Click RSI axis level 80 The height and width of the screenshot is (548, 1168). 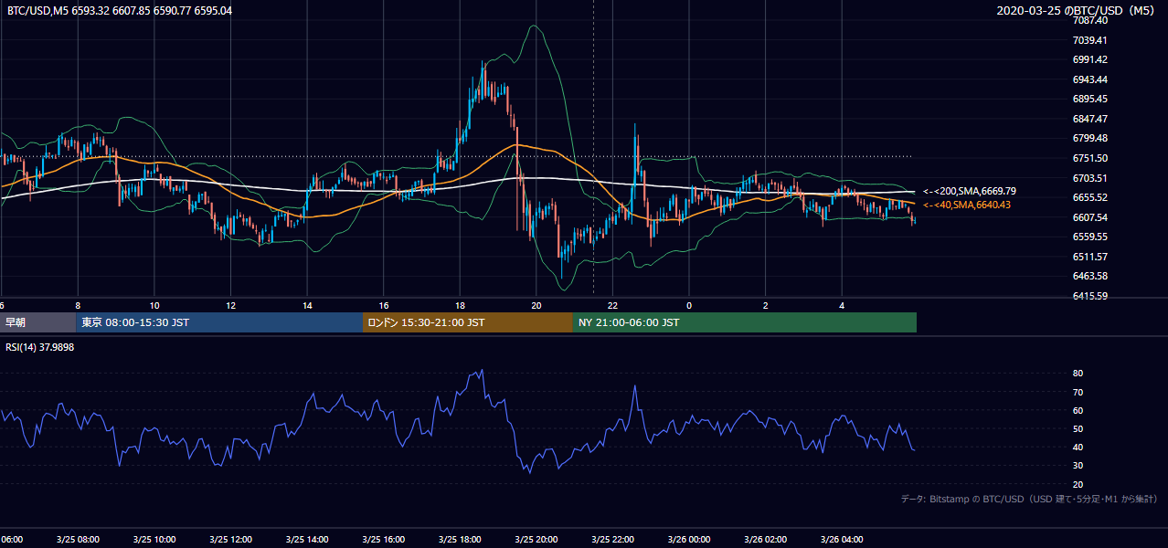pyautogui.click(x=1078, y=374)
